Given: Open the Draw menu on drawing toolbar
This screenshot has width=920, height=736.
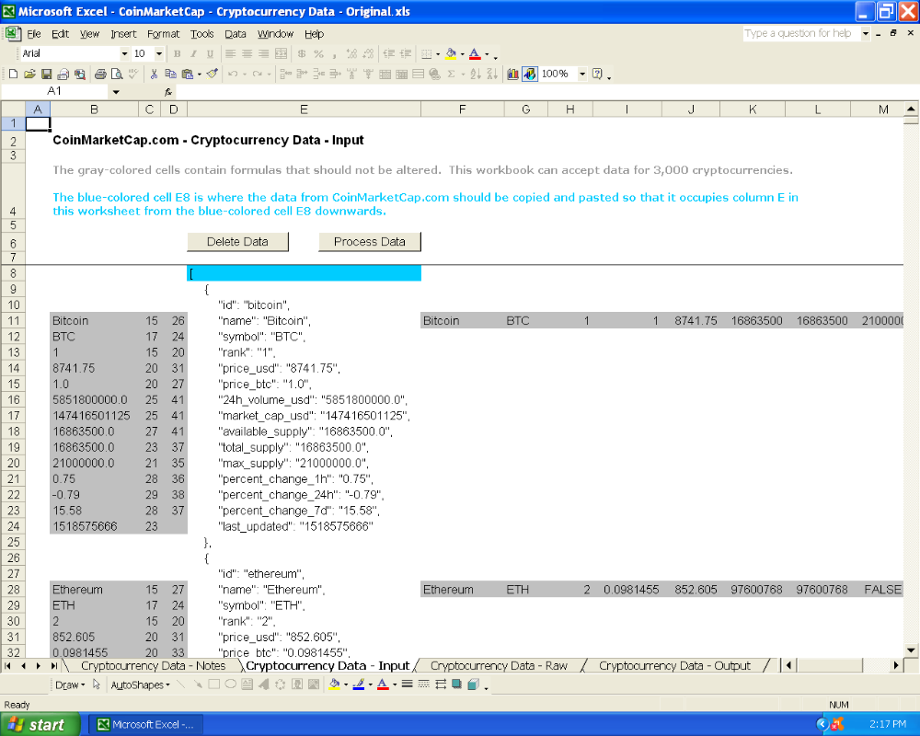Looking at the screenshot, I should (70, 684).
